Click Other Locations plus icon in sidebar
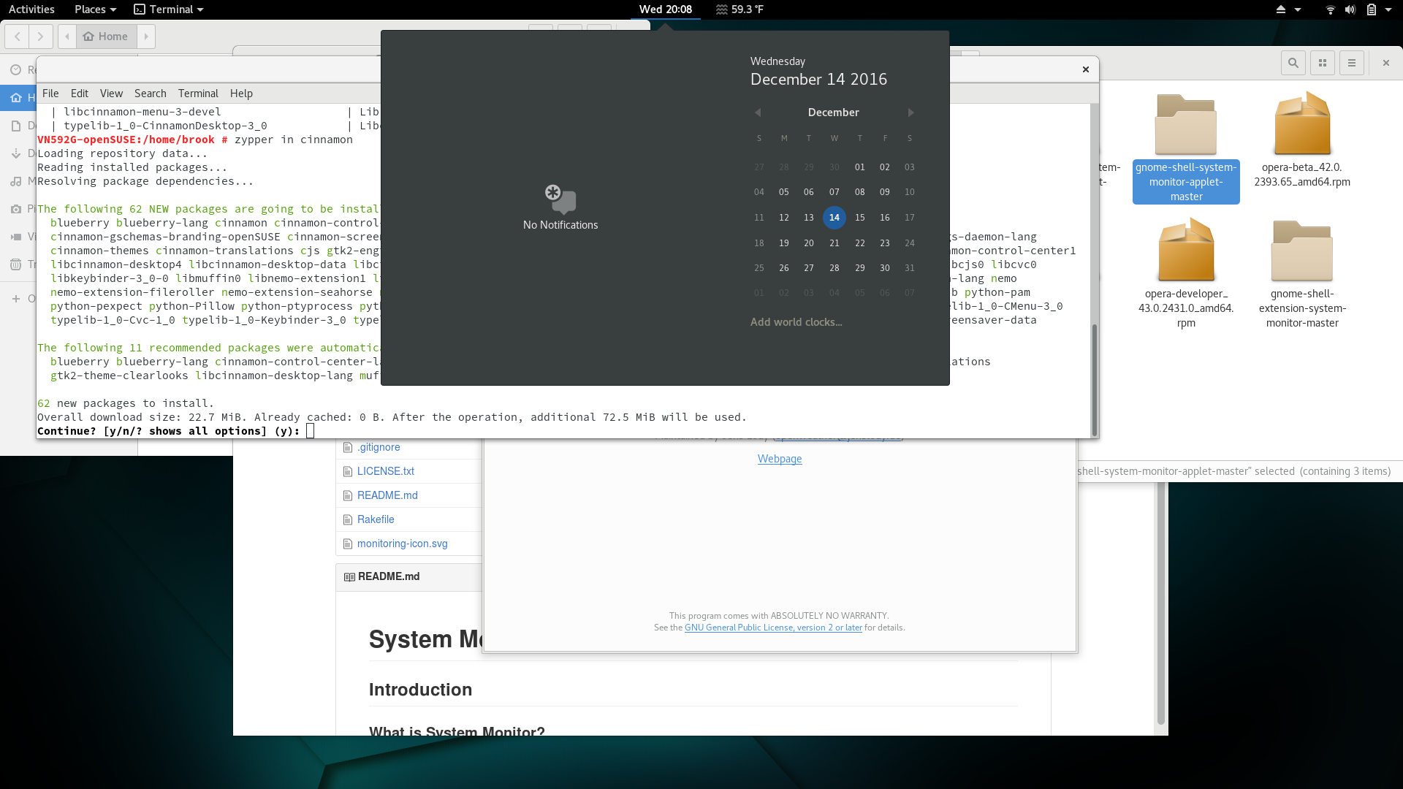 [15, 299]
